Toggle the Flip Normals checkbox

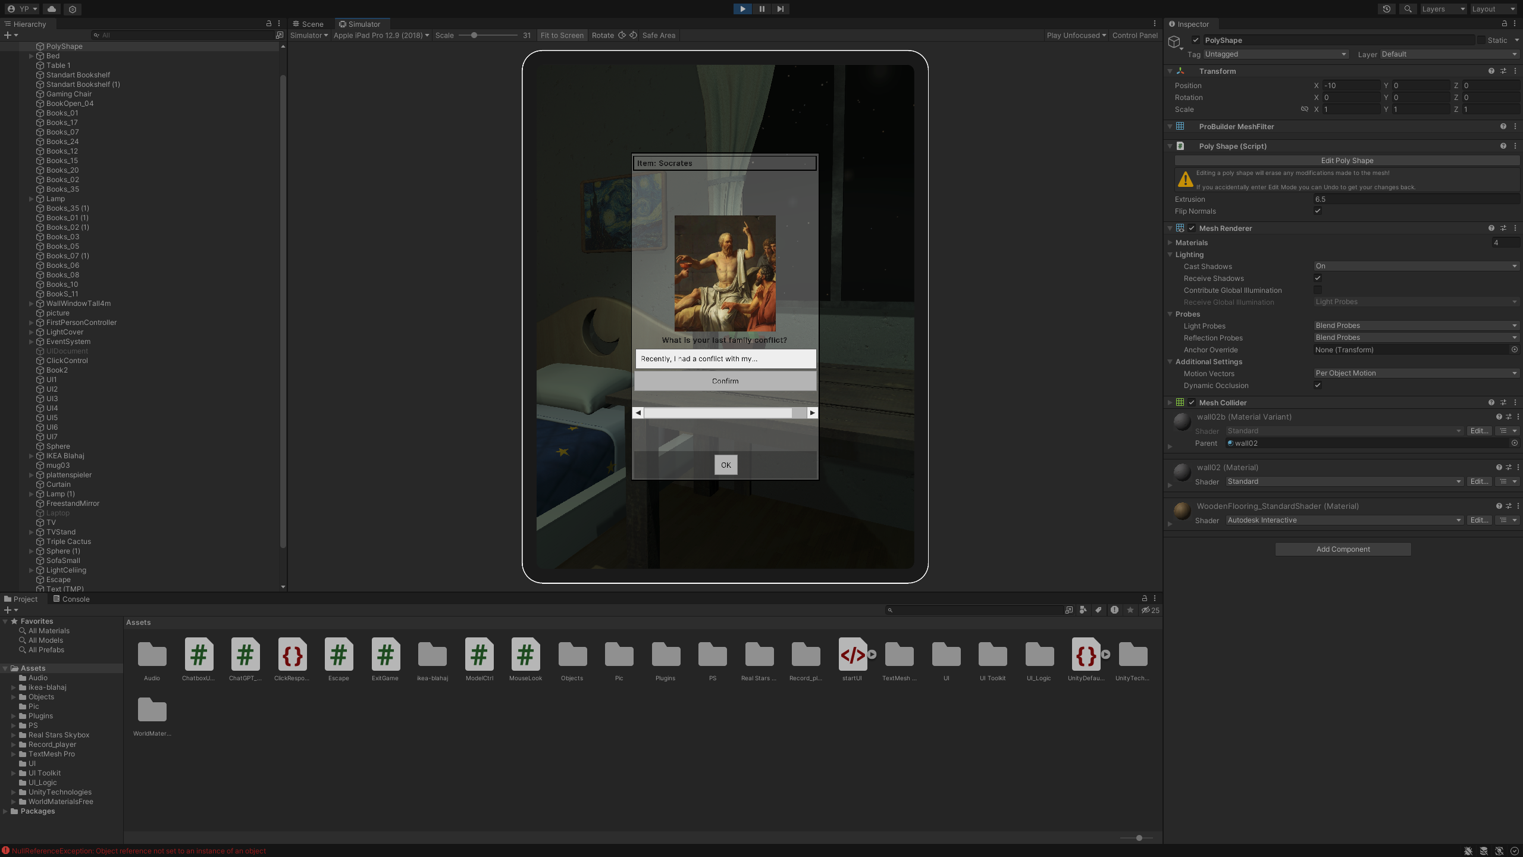[x=1318, y=211]
